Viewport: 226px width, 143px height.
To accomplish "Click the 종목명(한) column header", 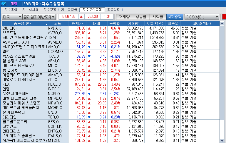I will (24, 23).
